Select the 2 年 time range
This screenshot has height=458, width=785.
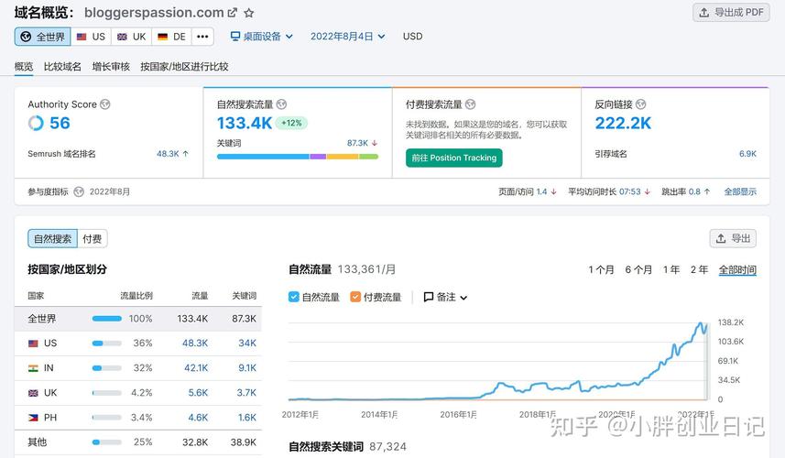700,270
